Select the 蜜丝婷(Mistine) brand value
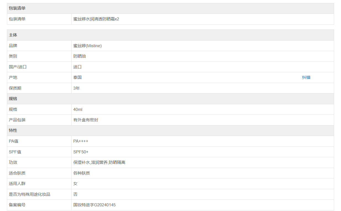Image resolution: width=341 pixels, height=211 pixels. [x=87, y=46]
